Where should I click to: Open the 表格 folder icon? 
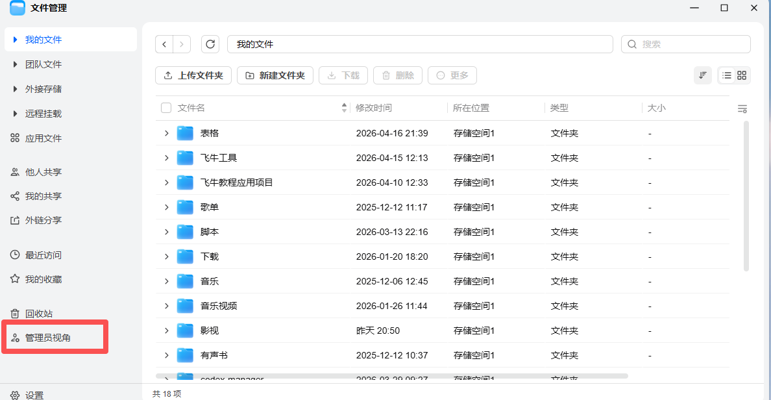pos(186,133)
